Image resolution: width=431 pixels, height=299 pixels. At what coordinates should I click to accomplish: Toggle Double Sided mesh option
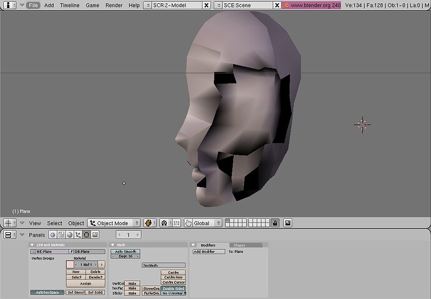pos(173,288)
